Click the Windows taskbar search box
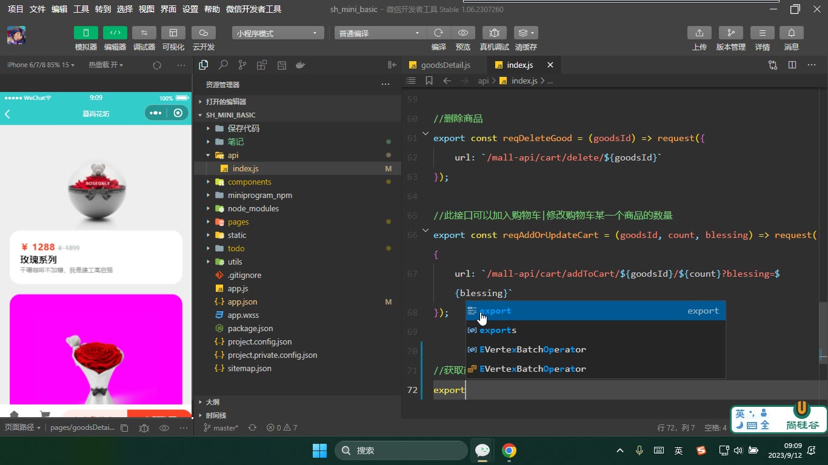 pos(401,450)
